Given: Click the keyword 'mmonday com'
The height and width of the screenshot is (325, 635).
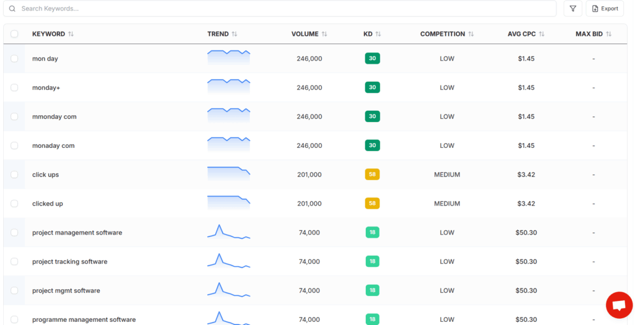Looking at the screenshot, I should tap(55, 116).
